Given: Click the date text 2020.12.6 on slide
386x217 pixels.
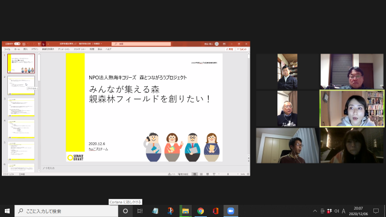Looking at the screenshot, I should coord(96,143).
